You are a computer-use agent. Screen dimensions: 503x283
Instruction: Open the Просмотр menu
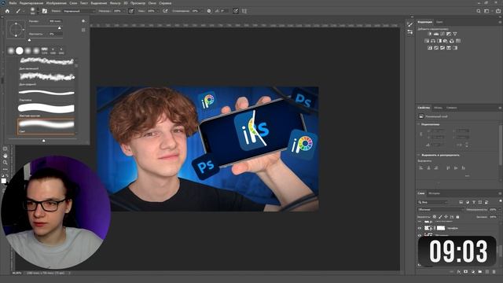click(138, 3)
